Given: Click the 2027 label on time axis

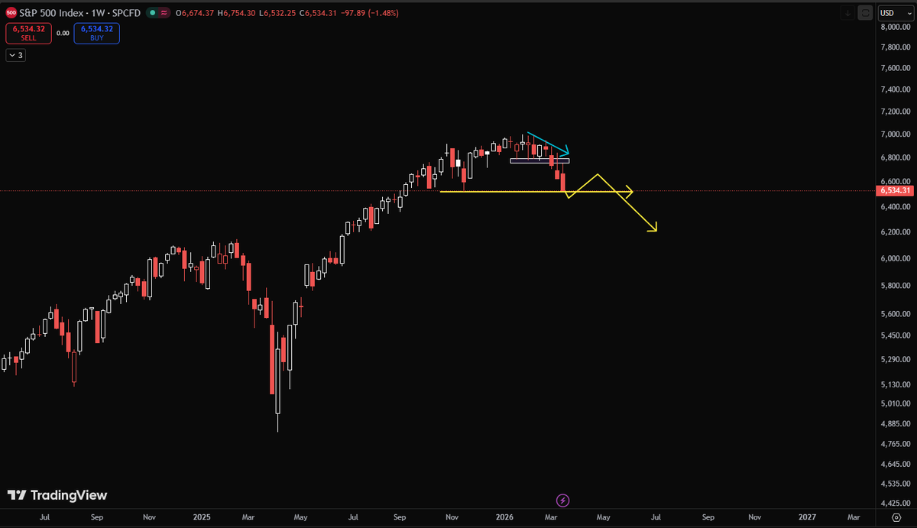Looking at the screenshot, I should [808, 517].
